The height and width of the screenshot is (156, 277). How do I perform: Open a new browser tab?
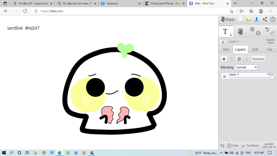[235, 3]
